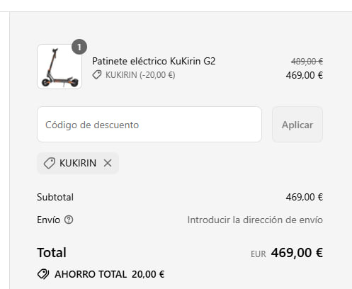Focus the Código de descuento field
The width and height of the screenshot is (352, 289).
coord(149,125)
